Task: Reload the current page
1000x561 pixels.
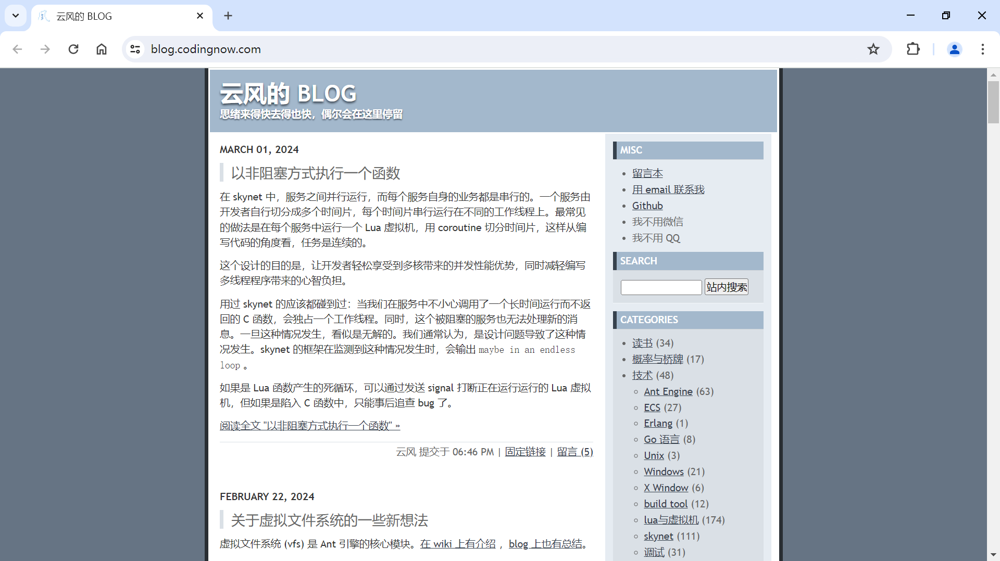Action: [73, 49]
